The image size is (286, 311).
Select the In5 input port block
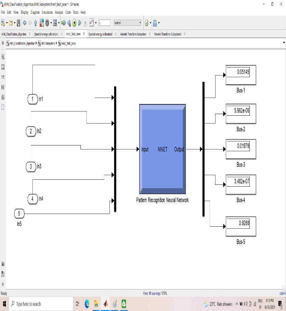19,214
